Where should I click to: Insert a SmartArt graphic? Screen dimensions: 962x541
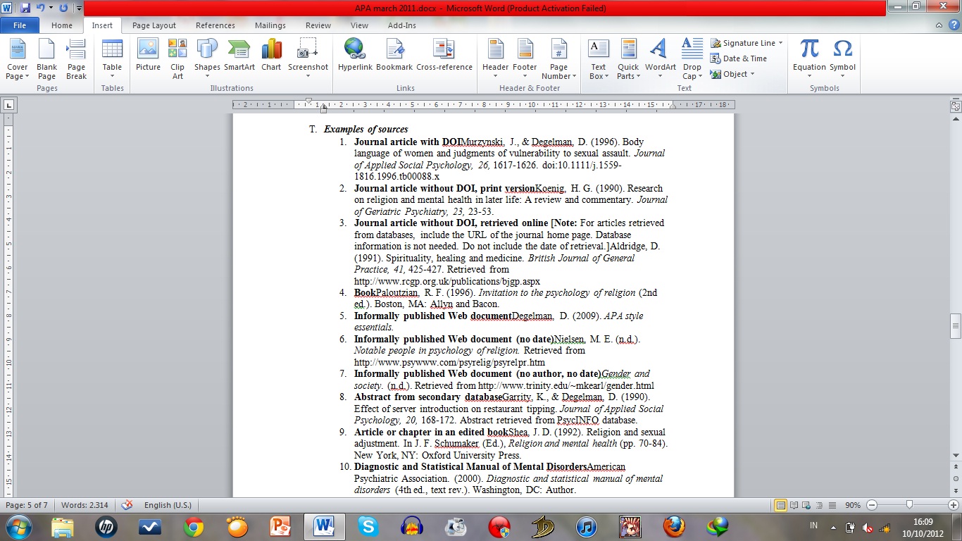tap(239, 55)
